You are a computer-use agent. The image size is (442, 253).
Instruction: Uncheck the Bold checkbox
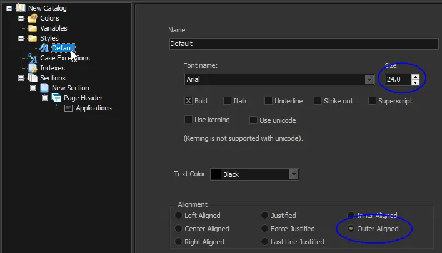(x=188, y=101)
